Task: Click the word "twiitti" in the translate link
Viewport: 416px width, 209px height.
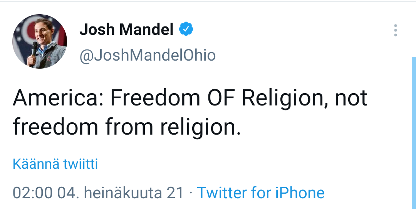Action: 81,164
